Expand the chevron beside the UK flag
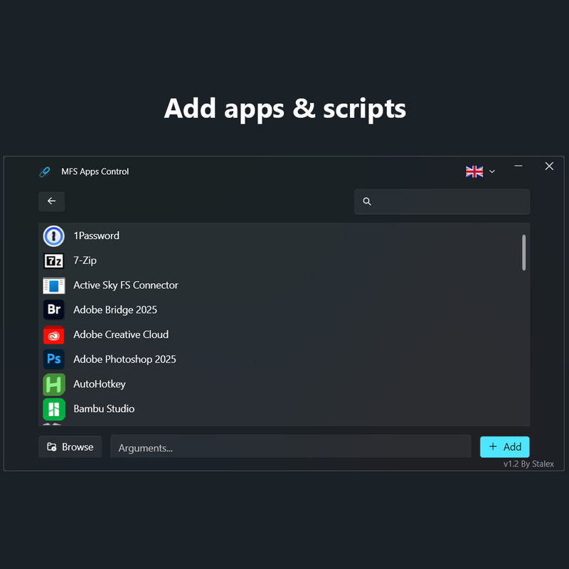569x569 pixels. 492,171
